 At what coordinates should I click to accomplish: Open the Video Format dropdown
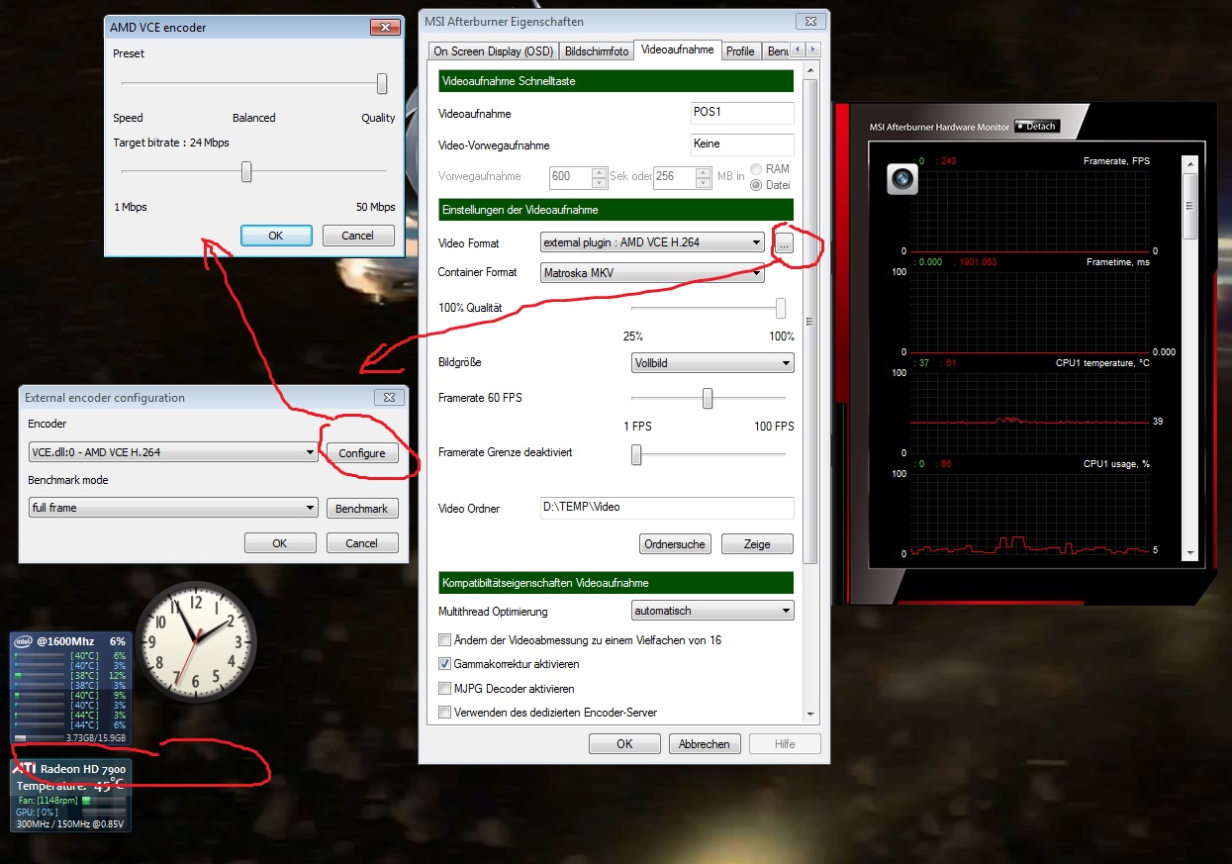pos(652,241)
